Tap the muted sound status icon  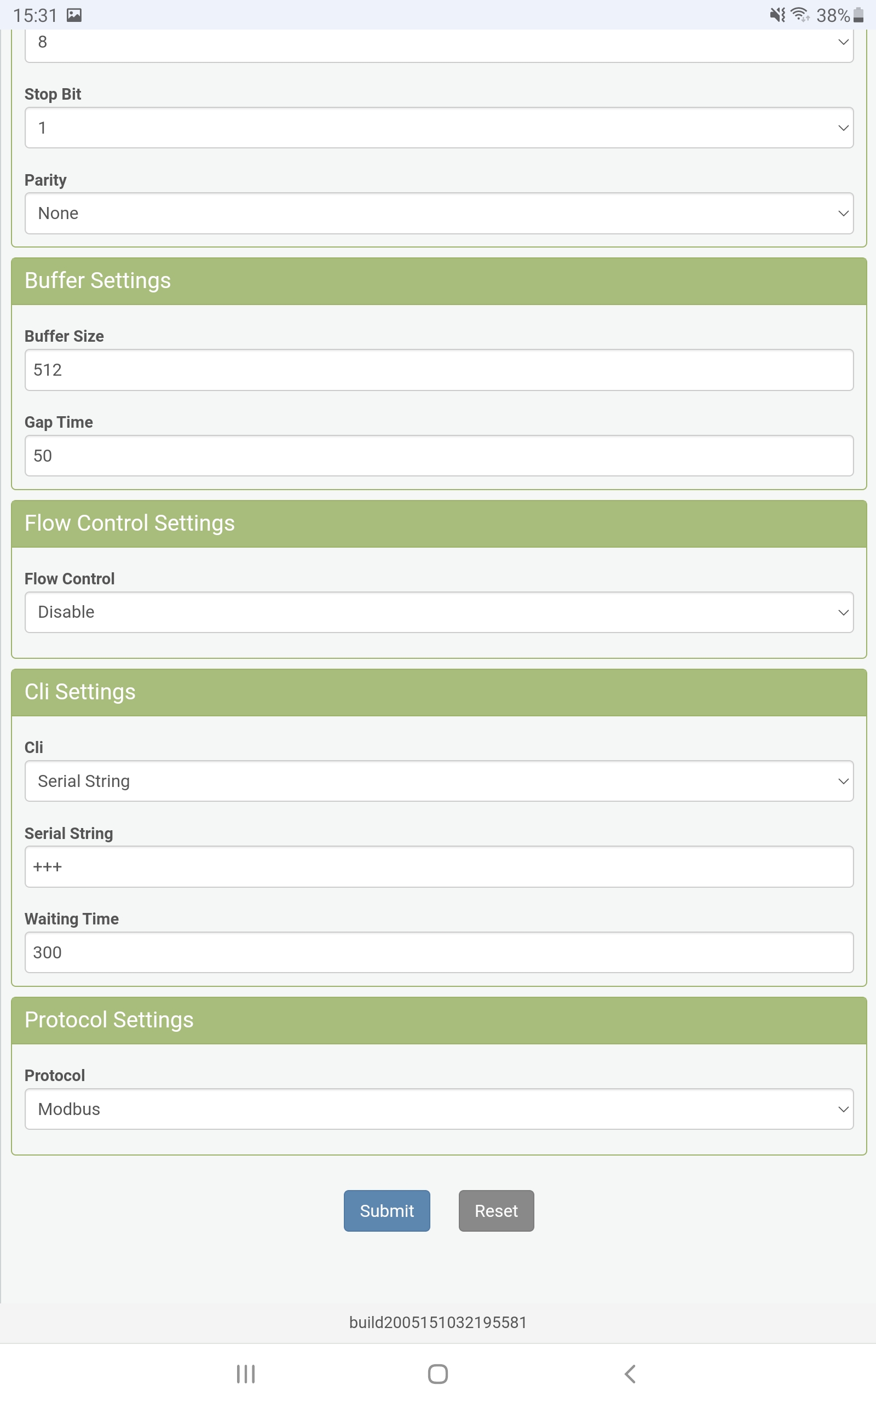pyautogui.click(x=777, y=15)
